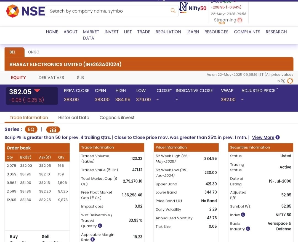Switch to the ONGC stock tab
This screenshot has width=298, height=242.
(34, 52)
